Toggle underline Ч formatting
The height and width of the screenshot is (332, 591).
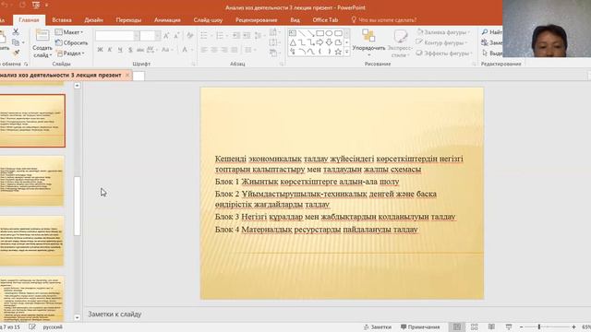coord(120,50)
